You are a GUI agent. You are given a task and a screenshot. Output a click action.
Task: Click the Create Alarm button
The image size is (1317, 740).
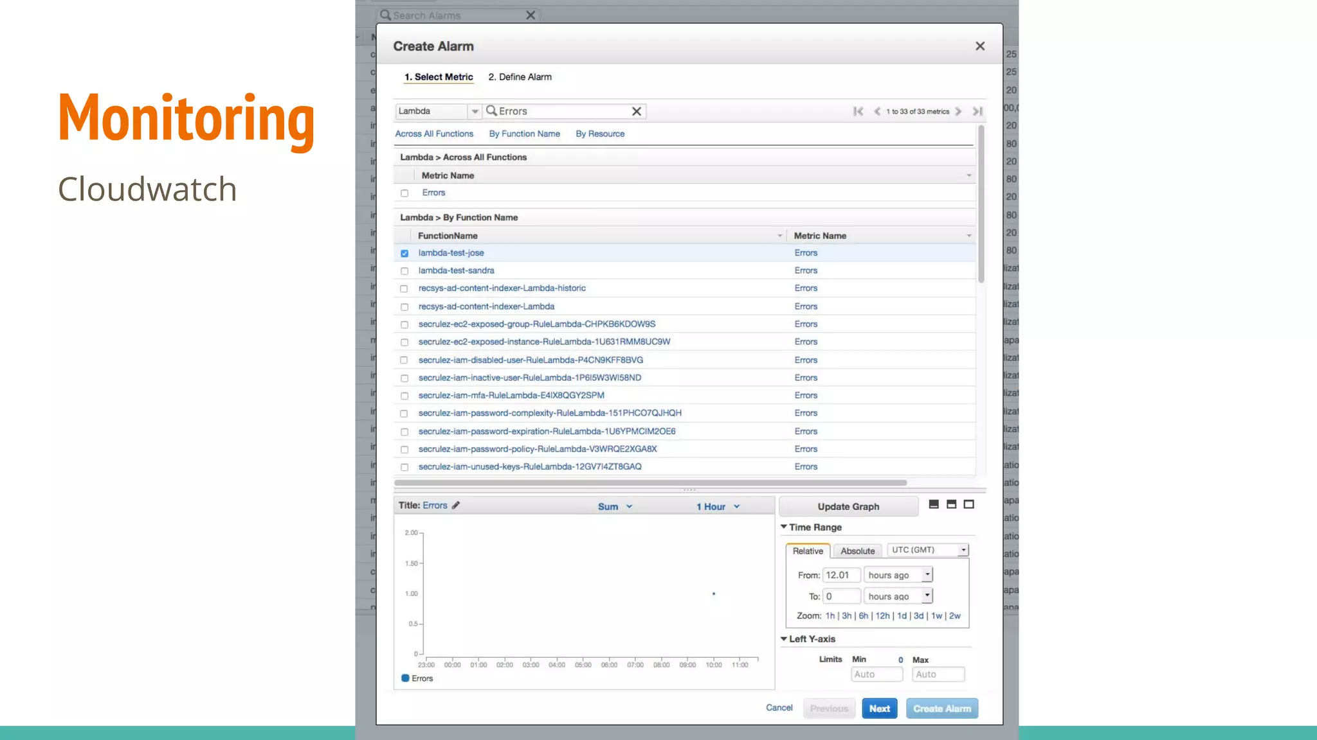(x=942, y=709)
